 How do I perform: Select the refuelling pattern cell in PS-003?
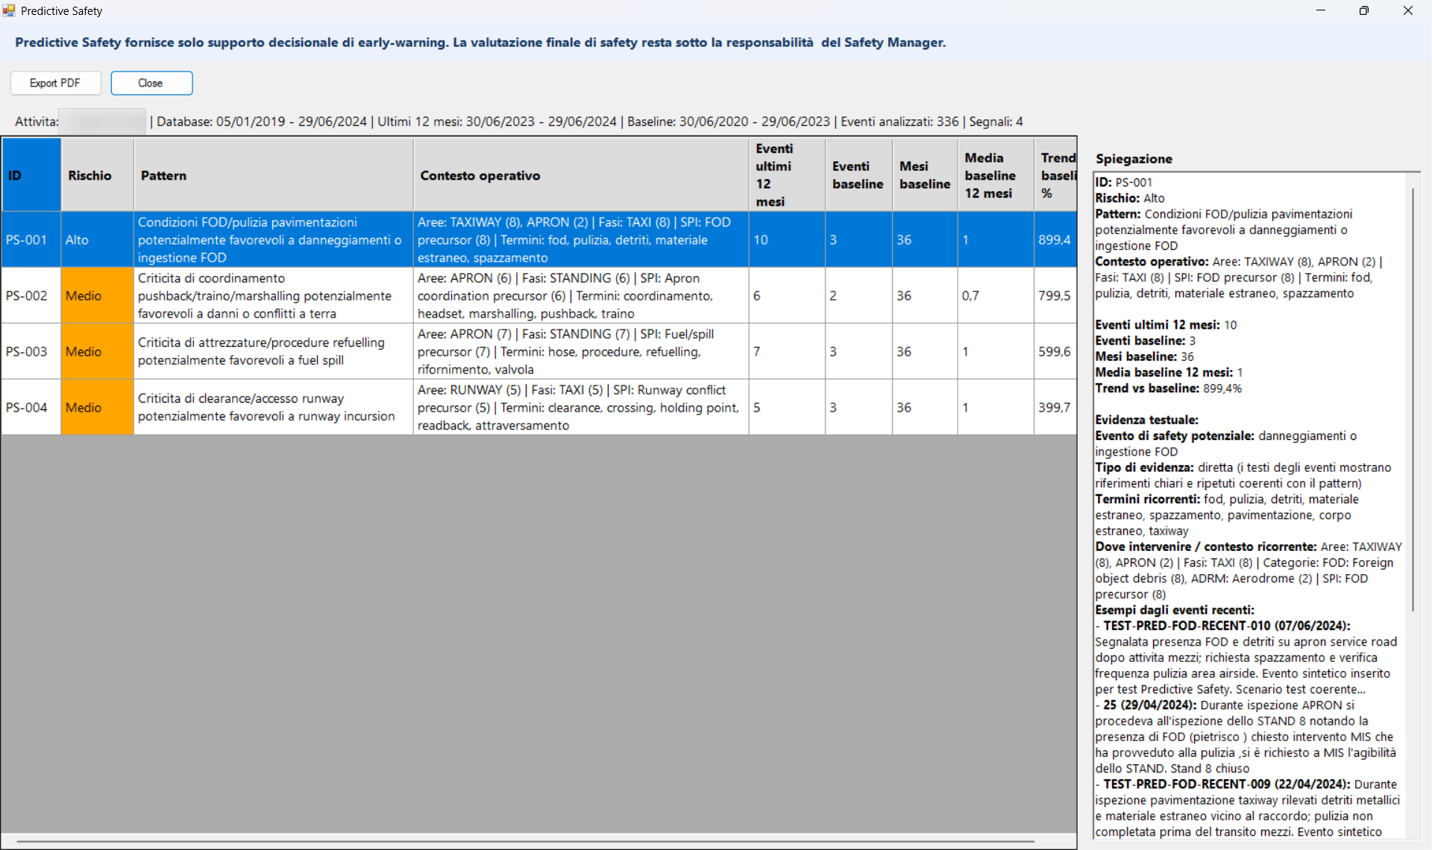(x=274, y=351)
